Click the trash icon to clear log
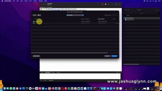Image resolution: width=162 pixels, height=91 pixels. pos(117,73)
